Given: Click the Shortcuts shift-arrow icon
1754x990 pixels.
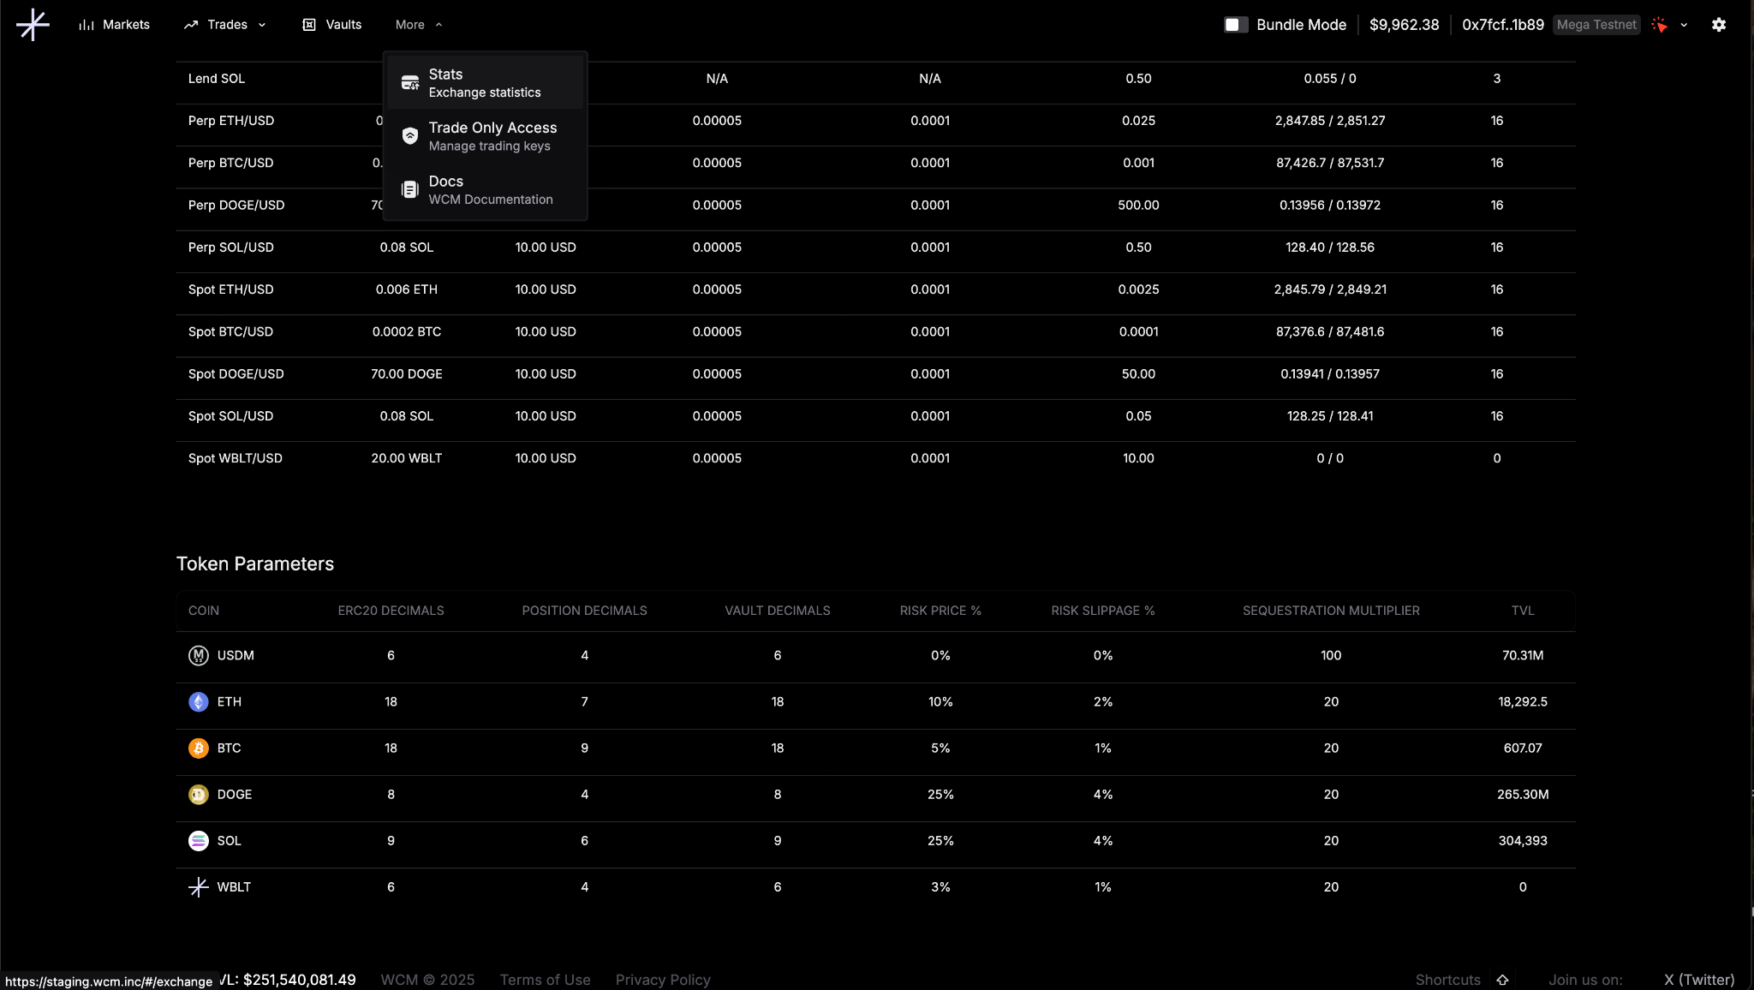Looking at the screenshot, I should coord(1502,980).
